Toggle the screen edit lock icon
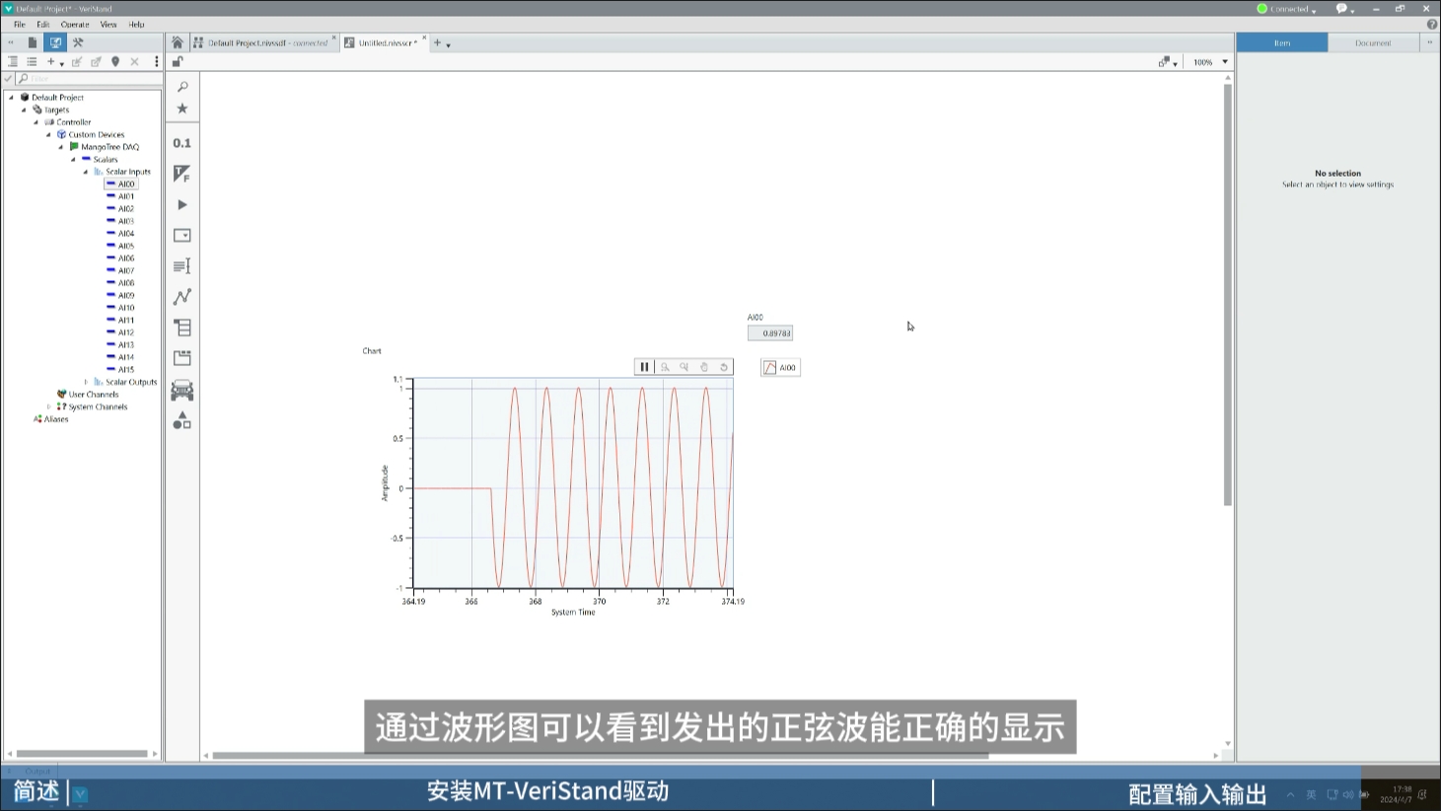This screenshot has width=1441, height=811. 178,61
